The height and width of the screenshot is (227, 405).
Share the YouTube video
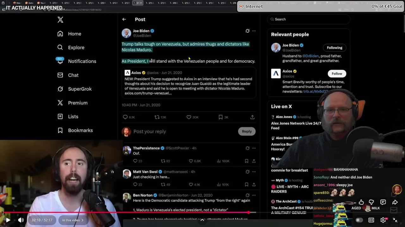(x=395, y=202)
